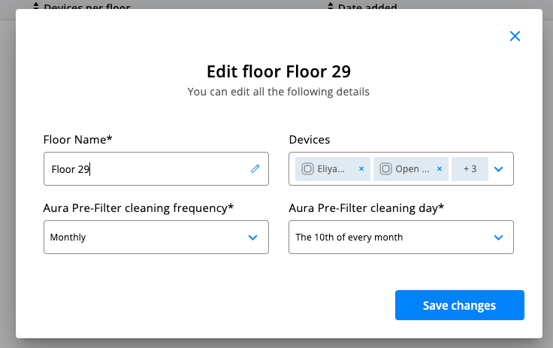Click the Open device chip label

tap(412, 169)
